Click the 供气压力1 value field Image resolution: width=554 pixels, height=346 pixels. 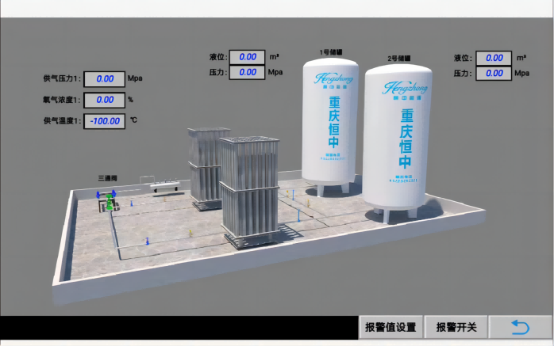(105, 79)
